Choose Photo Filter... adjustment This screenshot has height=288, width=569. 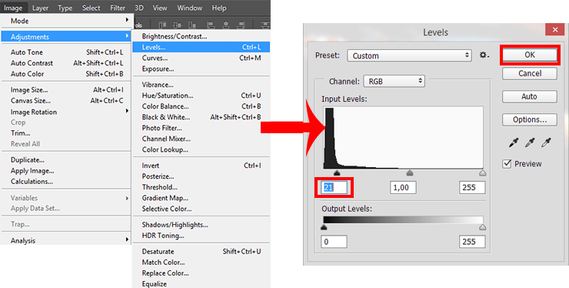click(x=201, y=128)
